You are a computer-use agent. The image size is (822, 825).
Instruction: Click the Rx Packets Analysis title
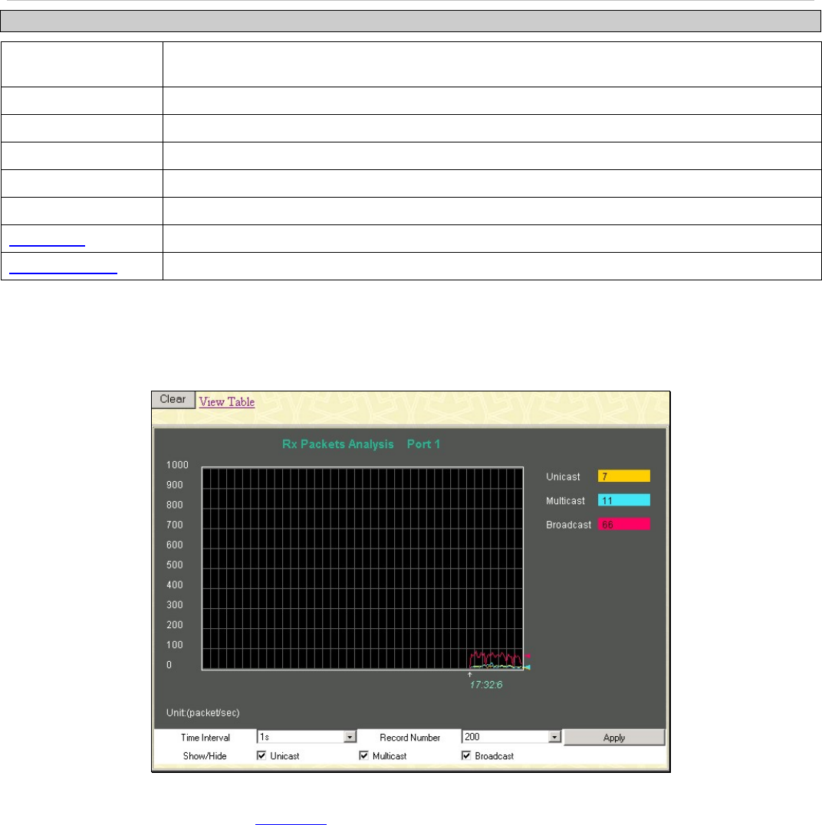[338, 444]
